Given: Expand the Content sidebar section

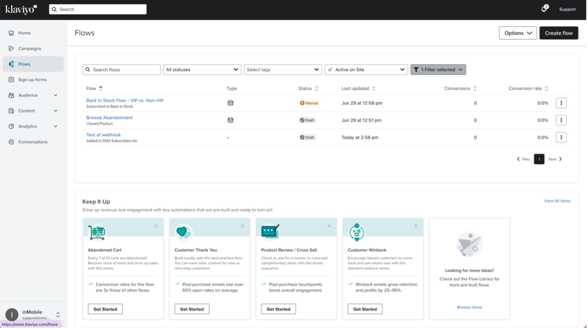Looking at the screenshot, I should click(56, 111).
